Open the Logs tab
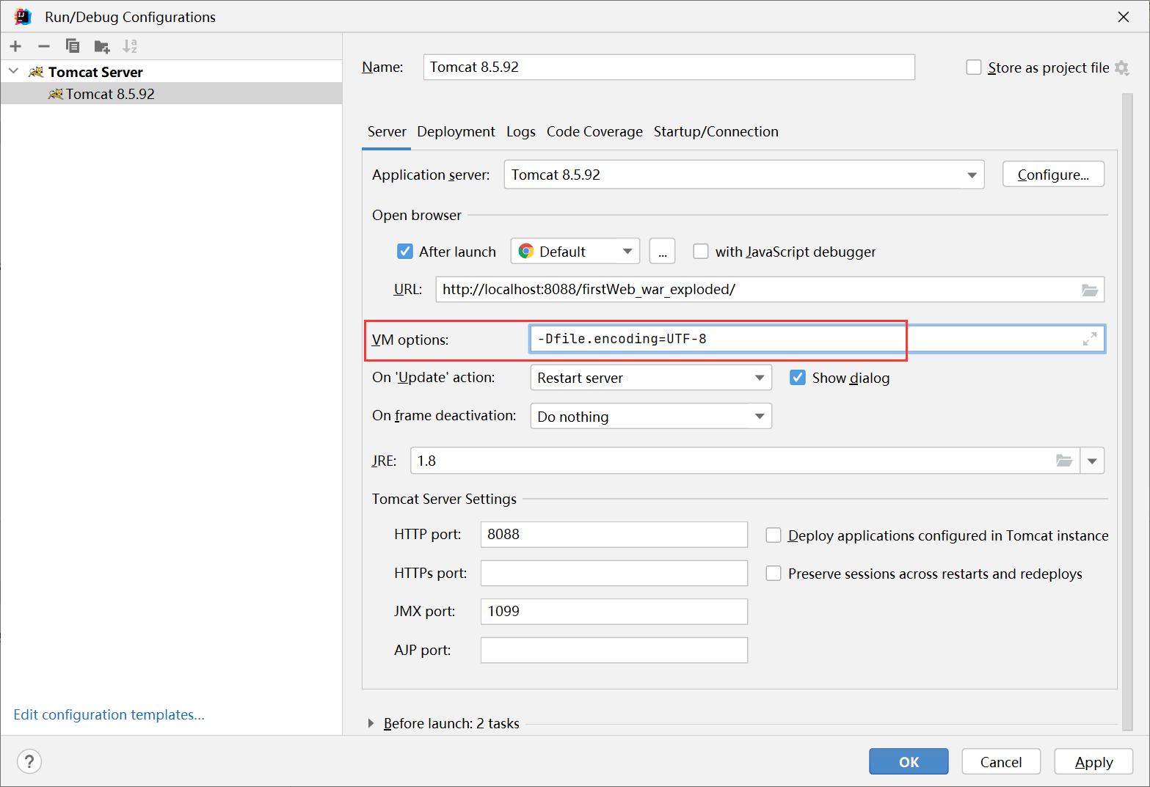This screenshot has width=1150, height=787. click(x=521, y=132)
